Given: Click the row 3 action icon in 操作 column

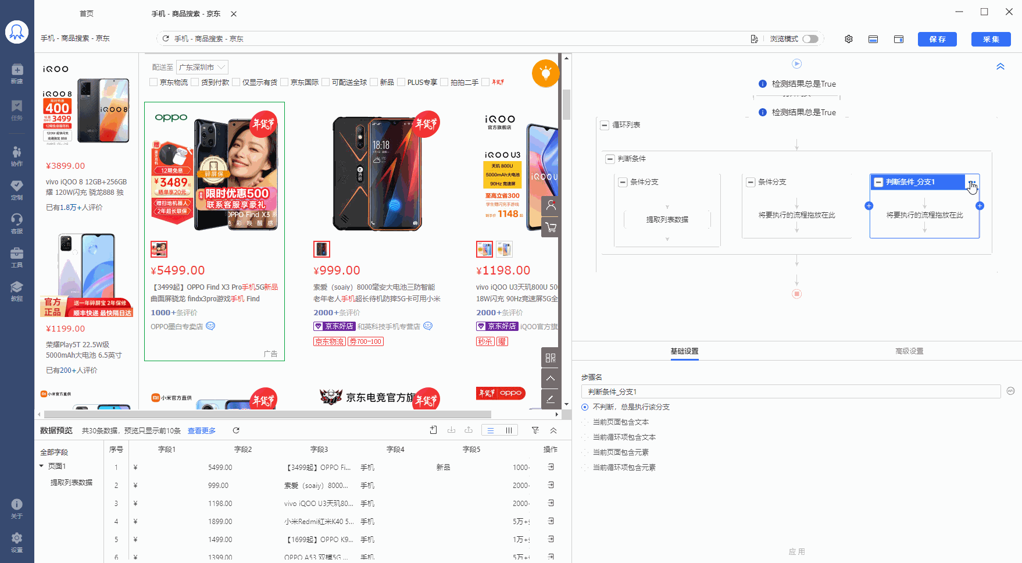Looking at the screenshot, I should pyautogui.click(x=551, y=503).
